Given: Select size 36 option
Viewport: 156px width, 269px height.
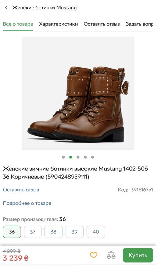Looking at the screenshot, I should pos(12,232).
